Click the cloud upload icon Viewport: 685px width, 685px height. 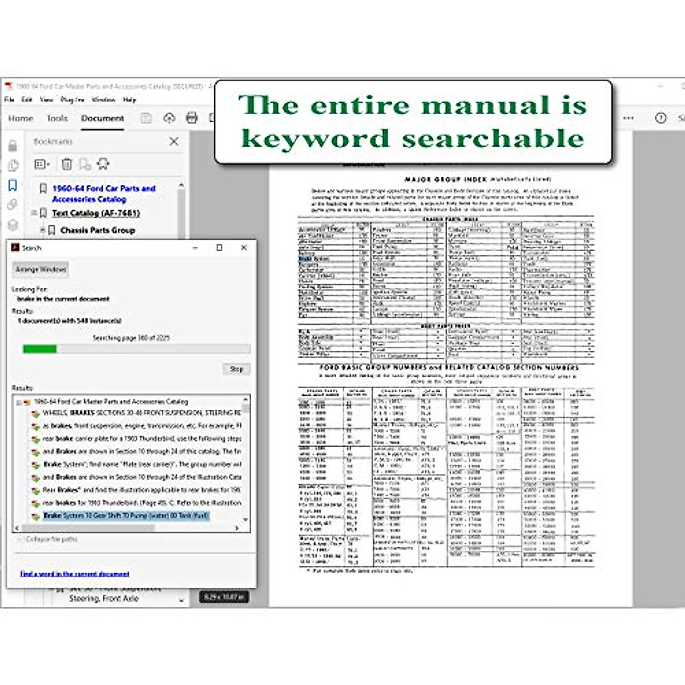coord(169,118)
